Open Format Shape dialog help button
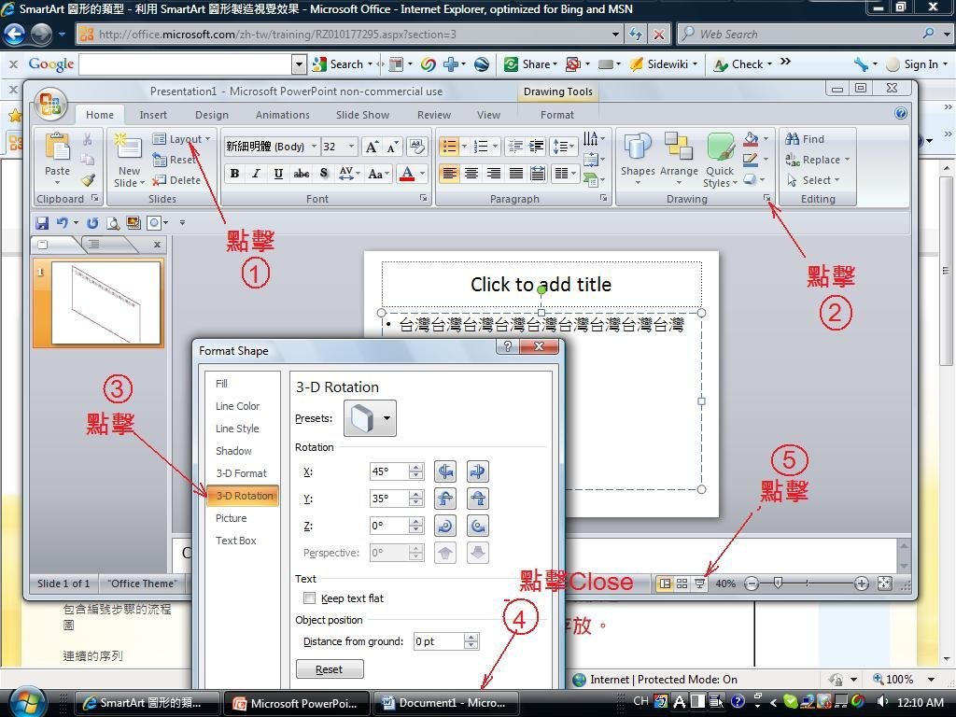Image resolution: width=956 pixels, height=717 pixels. (x=508, y=346)
